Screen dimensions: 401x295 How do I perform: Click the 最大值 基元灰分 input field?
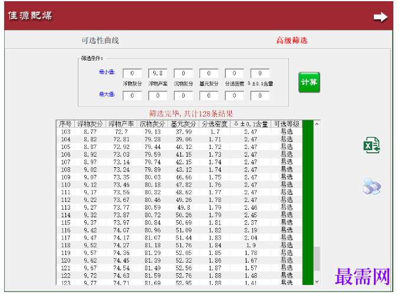point(209,96)
